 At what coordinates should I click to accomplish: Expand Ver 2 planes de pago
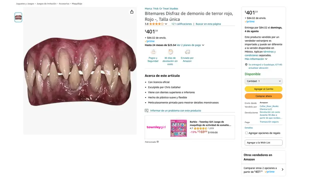coord(190,45)
